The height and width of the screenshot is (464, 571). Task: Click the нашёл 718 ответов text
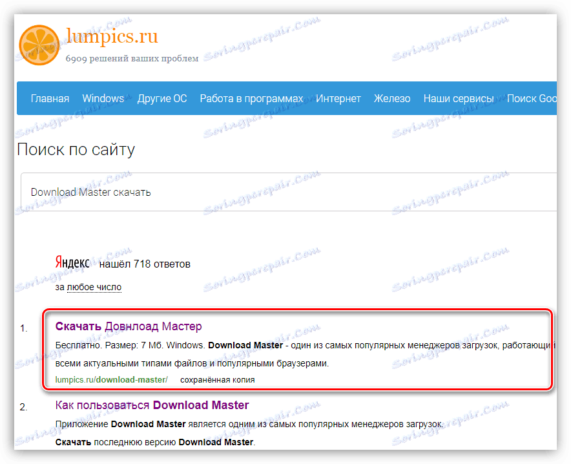(145, 264)
